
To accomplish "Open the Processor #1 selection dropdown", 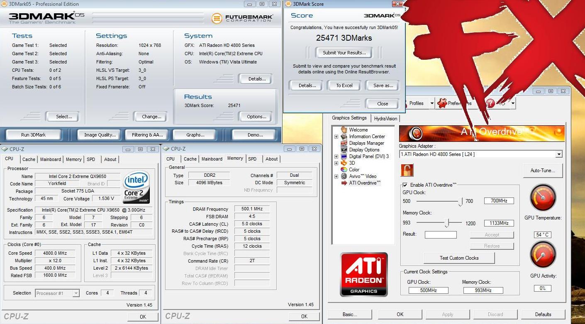I will tap(76, 293).
